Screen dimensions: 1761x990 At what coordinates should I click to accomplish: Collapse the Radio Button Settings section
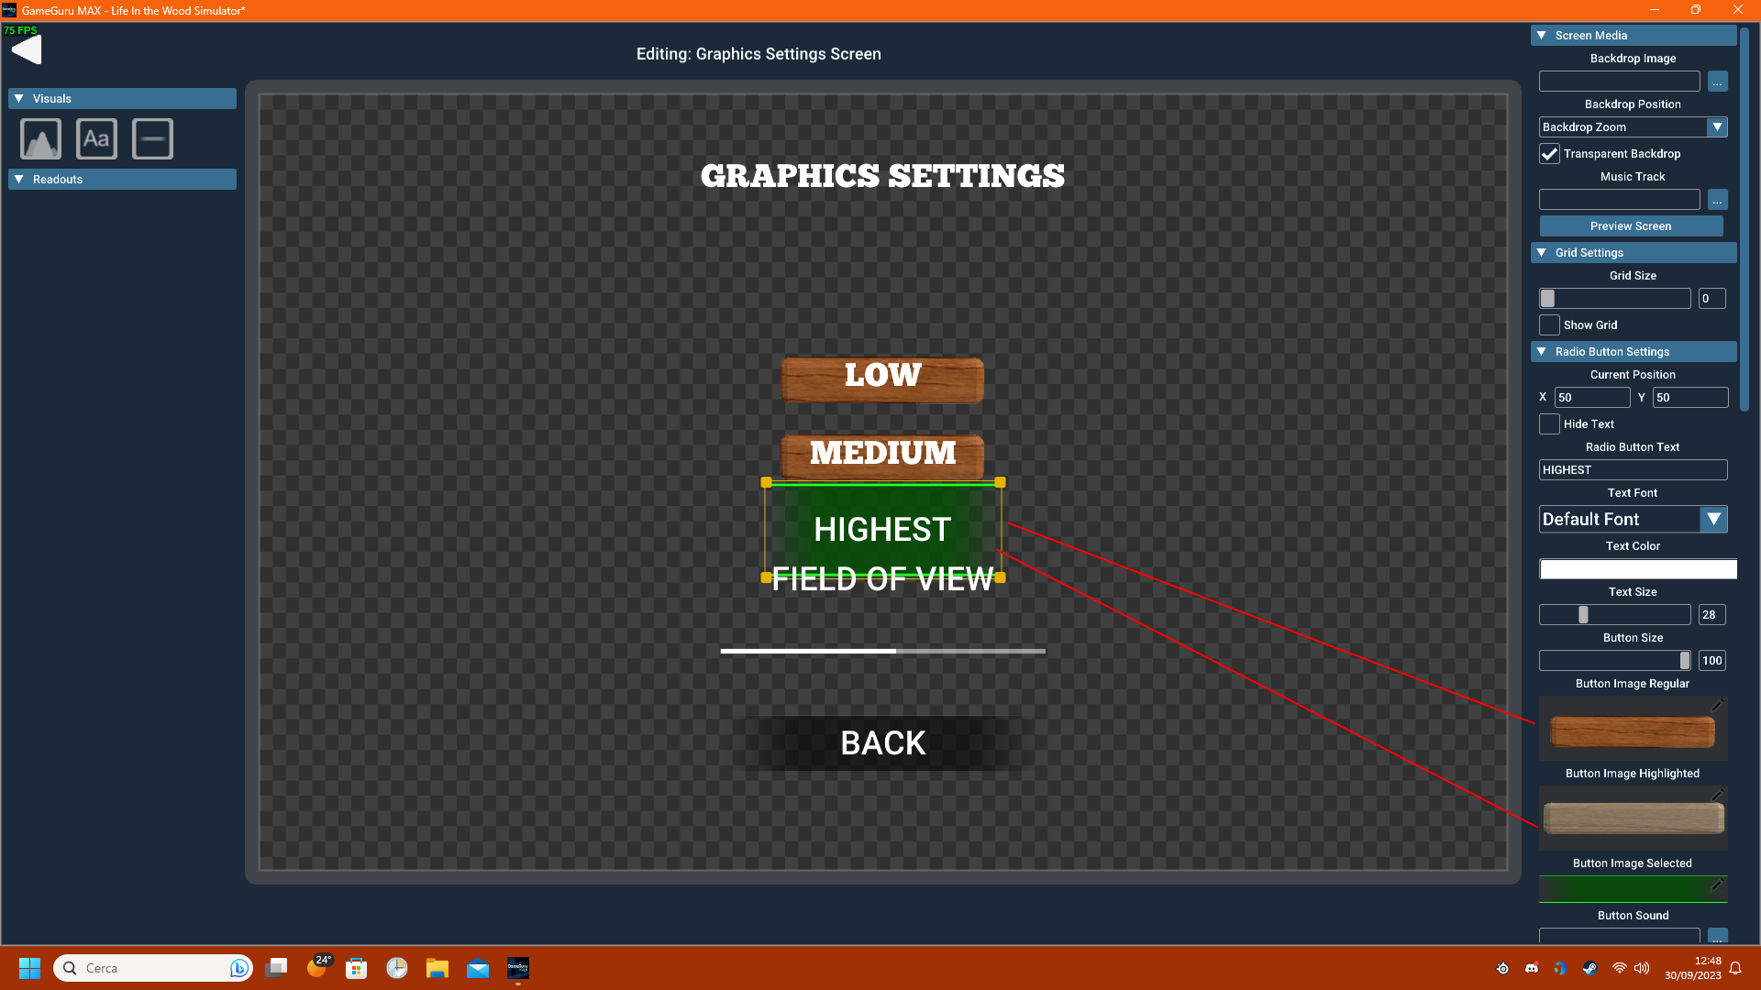(1543, 351)
